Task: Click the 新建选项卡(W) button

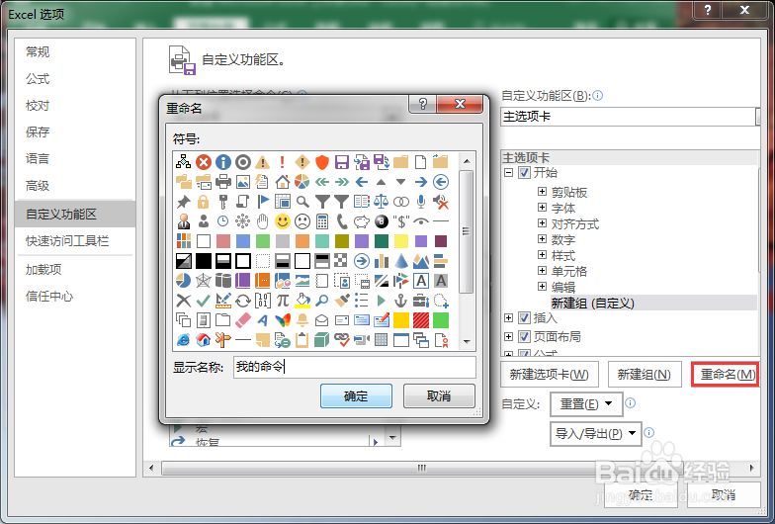Action: [550, 374]
